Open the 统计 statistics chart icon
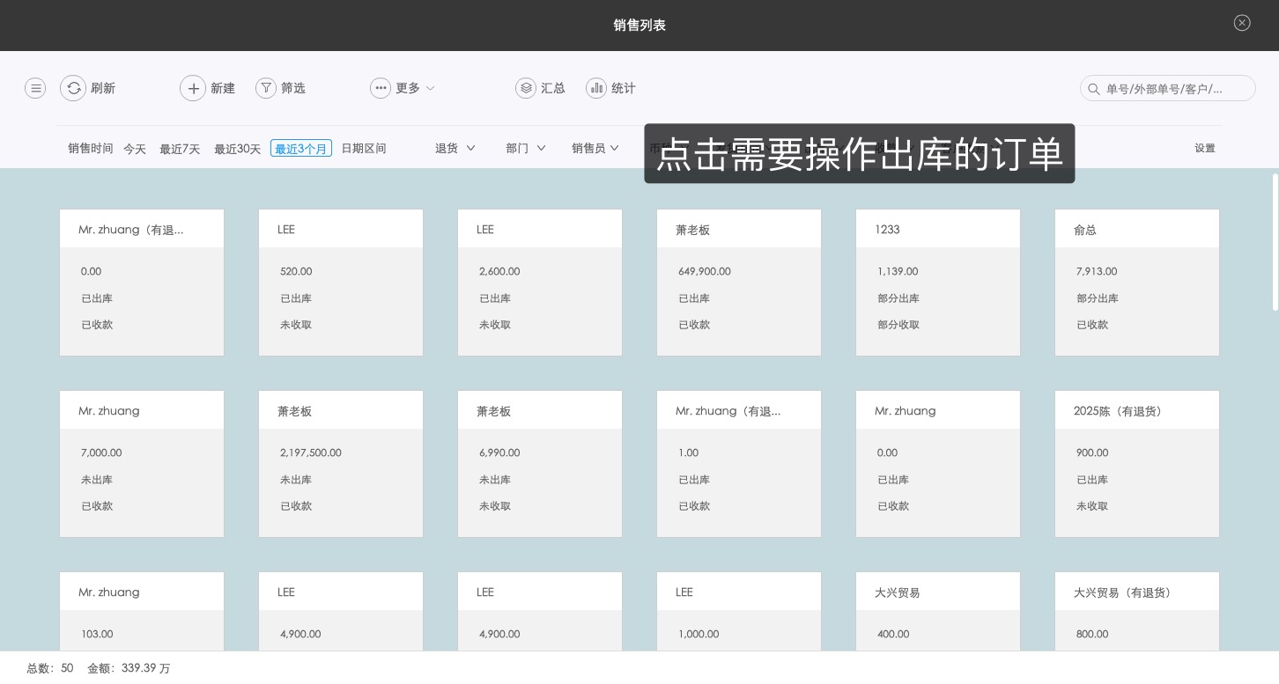The height and width of the screenshot is (684, 1279). [596, 88]
